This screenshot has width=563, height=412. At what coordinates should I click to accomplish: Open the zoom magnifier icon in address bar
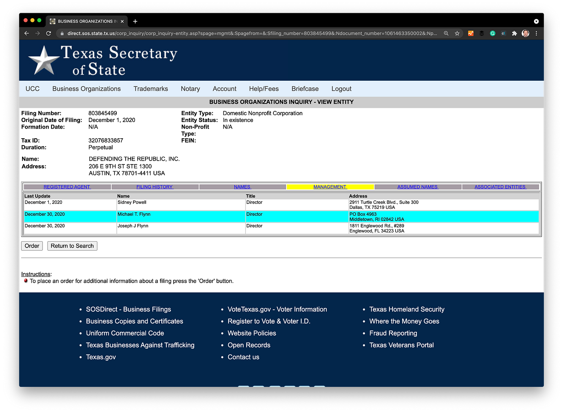(446, 33)
